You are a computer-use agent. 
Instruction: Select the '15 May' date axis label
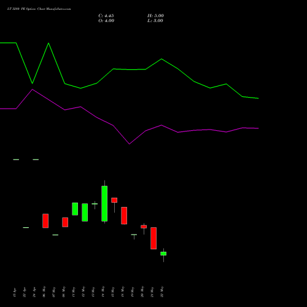(x=113, y=292)
